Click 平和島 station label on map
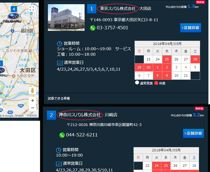This screenshot has height=172, width=210. [x=22, y=60]
